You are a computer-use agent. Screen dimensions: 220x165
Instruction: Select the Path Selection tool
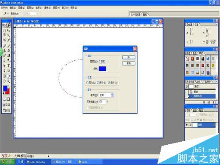(x=4, y=66)
